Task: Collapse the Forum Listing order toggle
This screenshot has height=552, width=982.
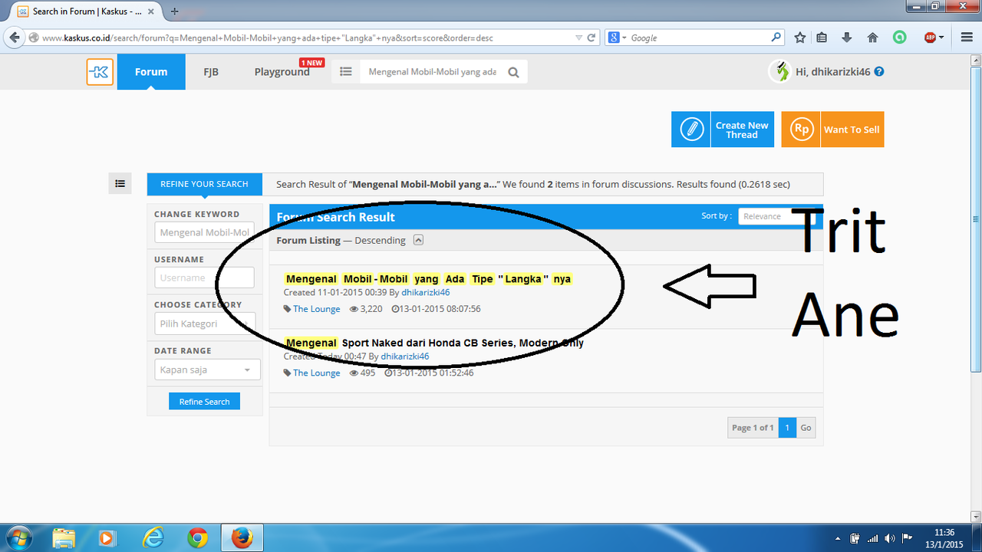Action: (418, 240)
